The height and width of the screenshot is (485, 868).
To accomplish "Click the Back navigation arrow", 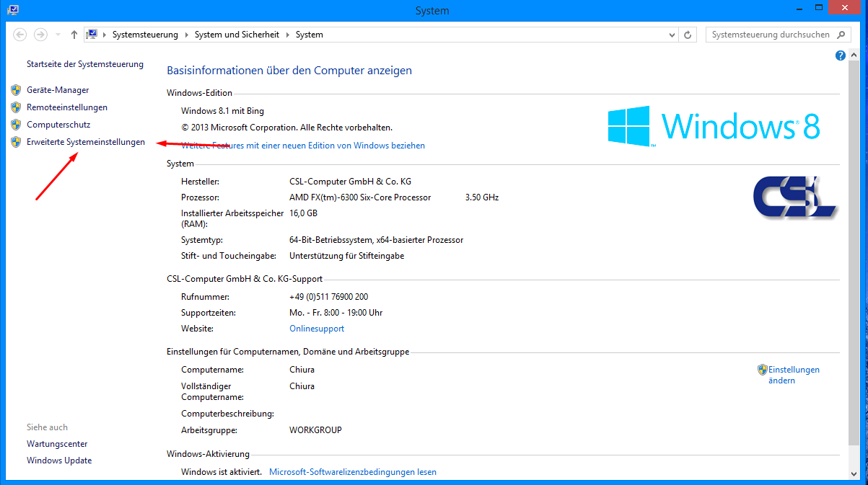I will (20, 35).
